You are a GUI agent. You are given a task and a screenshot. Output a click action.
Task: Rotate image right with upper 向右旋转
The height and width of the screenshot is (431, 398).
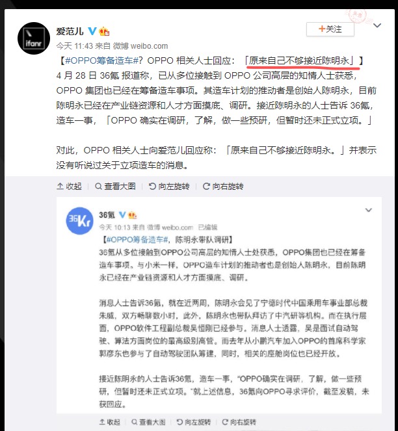coord(223,187)
